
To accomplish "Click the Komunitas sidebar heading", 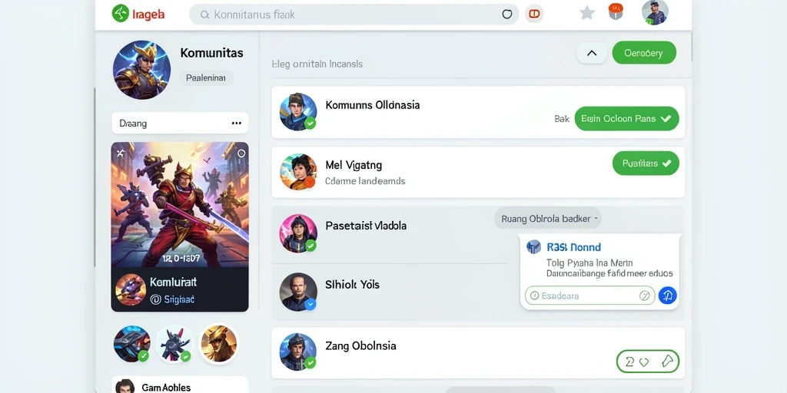I will (x=211, y=53).
